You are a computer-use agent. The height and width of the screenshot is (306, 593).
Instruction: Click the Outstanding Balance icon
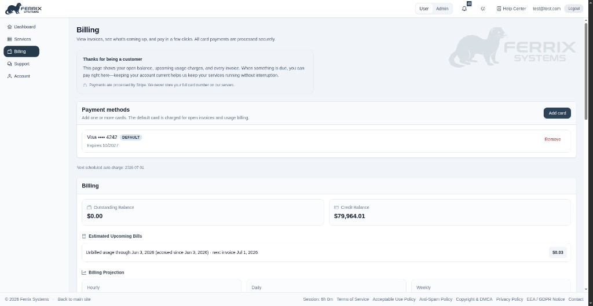tap(89, 208)
